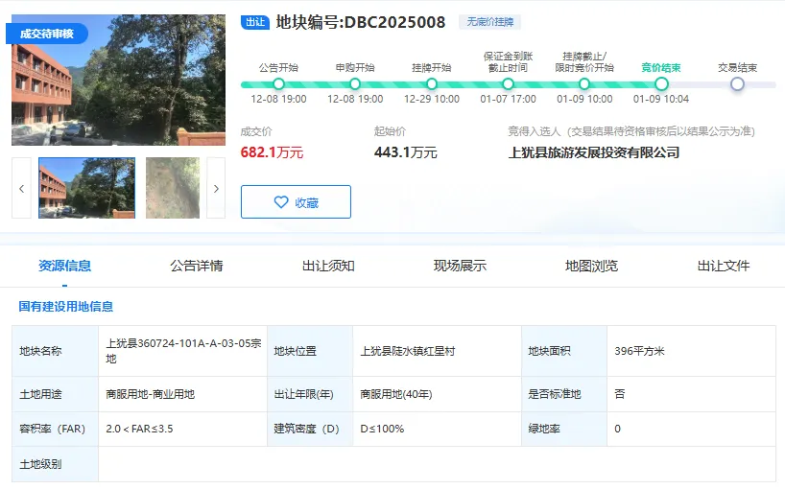
Task: Click the 限时竞价开始 timeline marker
Action: pyautogui.click(x=584, y=84)
